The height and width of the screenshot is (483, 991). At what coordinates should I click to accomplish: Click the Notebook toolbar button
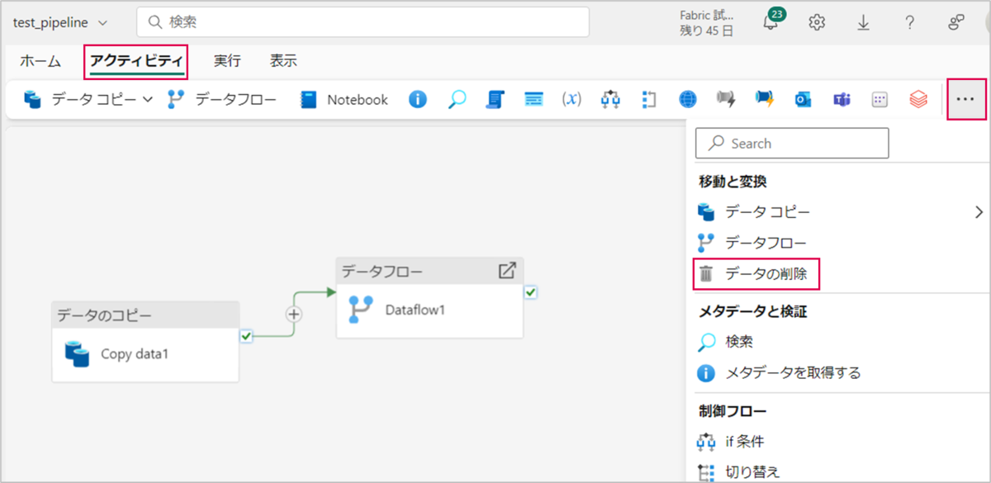click(x=344, y=100)
